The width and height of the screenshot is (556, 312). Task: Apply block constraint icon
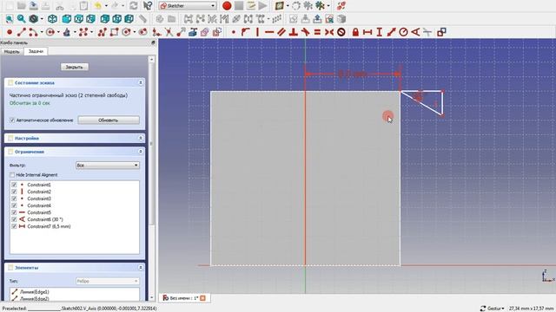[341, 32]
